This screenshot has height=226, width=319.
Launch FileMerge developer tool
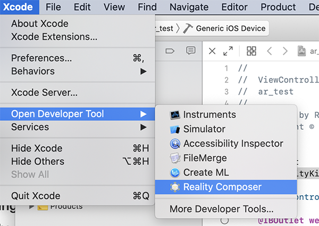coord(205,158)
